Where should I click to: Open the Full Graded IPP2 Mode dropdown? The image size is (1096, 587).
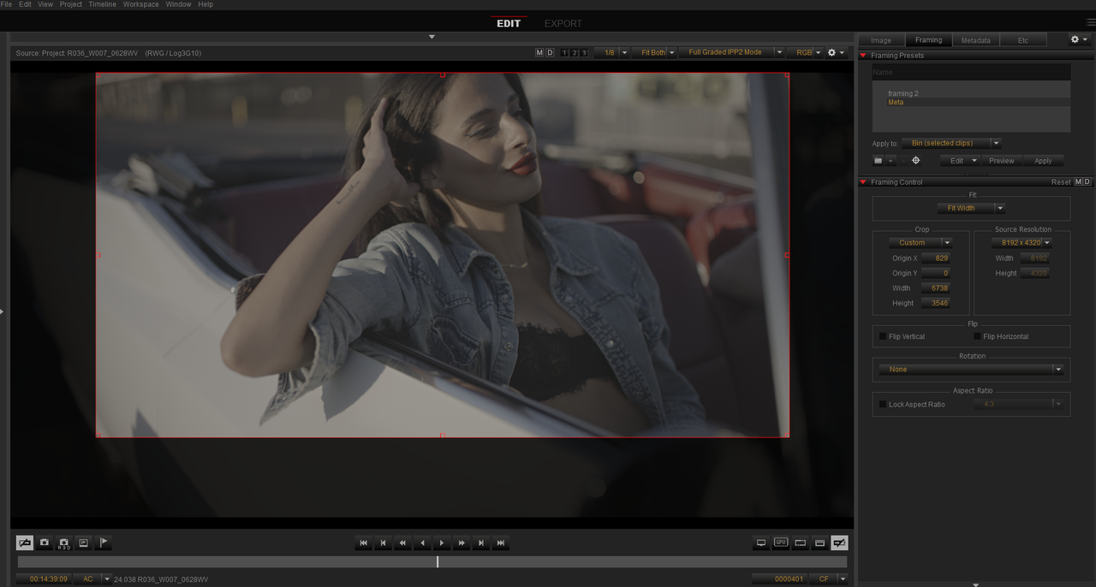point(732,53)
